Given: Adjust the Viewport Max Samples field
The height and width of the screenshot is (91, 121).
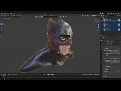Looking at the screenshot, I should point(115,52).
